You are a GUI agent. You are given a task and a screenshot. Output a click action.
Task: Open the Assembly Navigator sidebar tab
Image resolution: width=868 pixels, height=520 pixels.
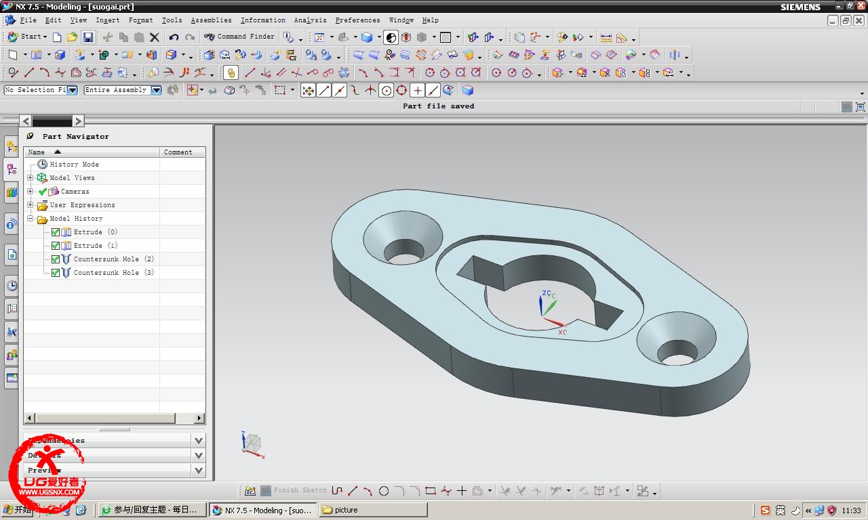[x=12, y=146]
